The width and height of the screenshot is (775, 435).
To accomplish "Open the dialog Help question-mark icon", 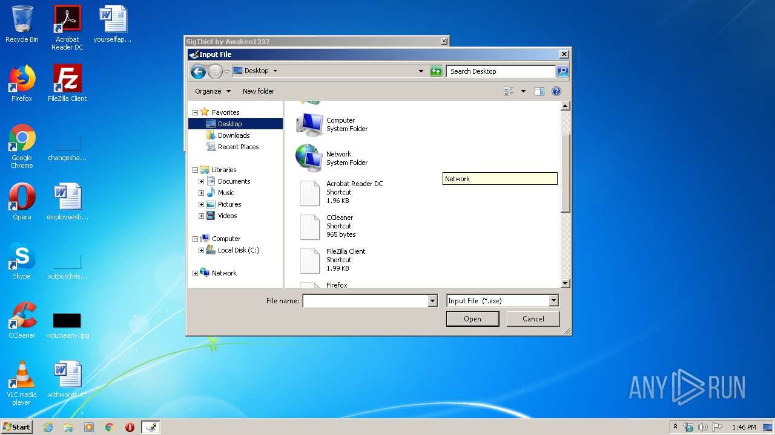I will (x=556, y=91).
